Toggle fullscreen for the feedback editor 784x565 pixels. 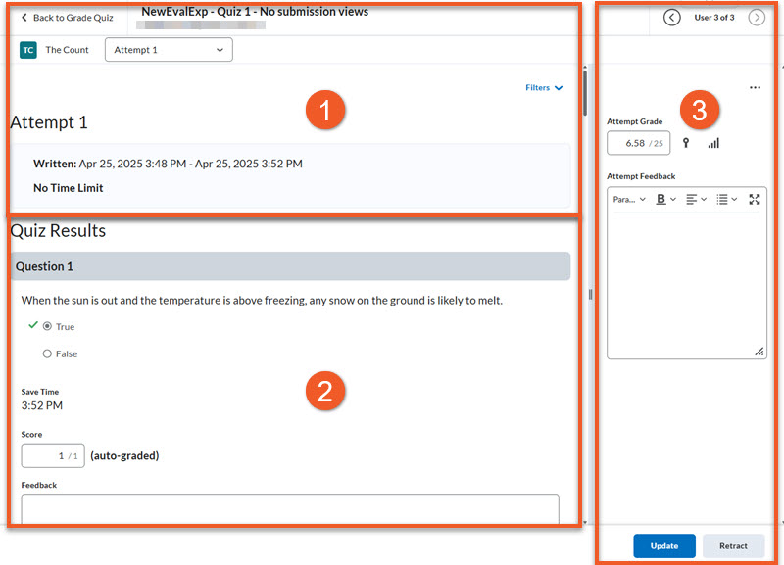(754, 199)
